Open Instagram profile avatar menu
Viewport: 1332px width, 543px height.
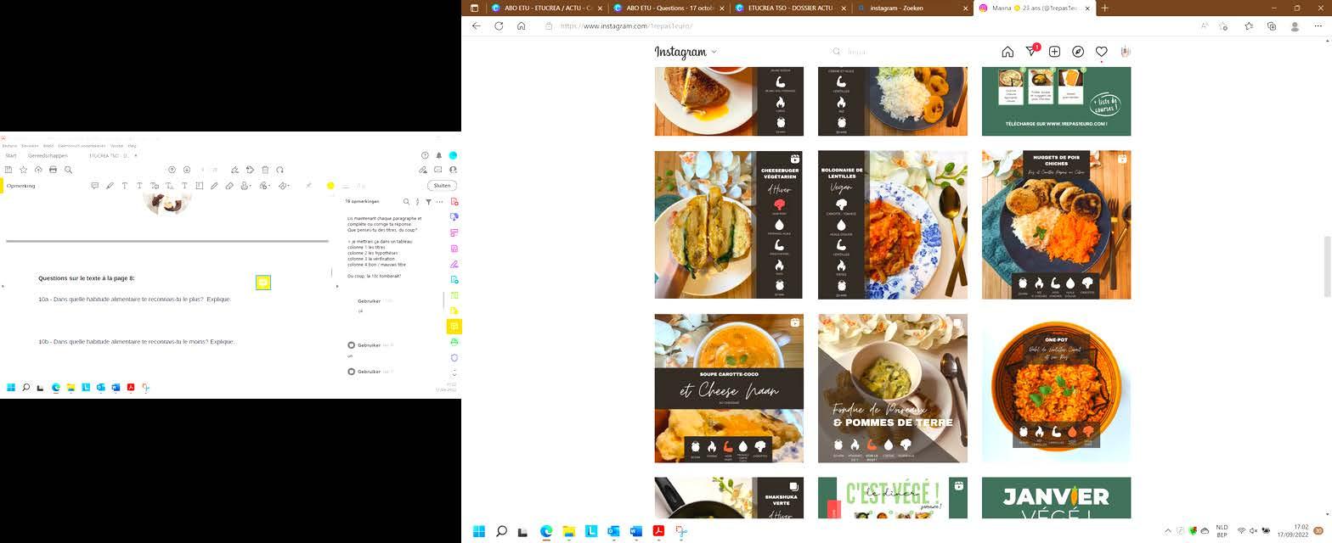[1125, 52]
